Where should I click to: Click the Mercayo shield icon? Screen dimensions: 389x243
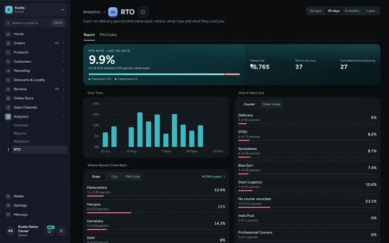pos(8,214)
